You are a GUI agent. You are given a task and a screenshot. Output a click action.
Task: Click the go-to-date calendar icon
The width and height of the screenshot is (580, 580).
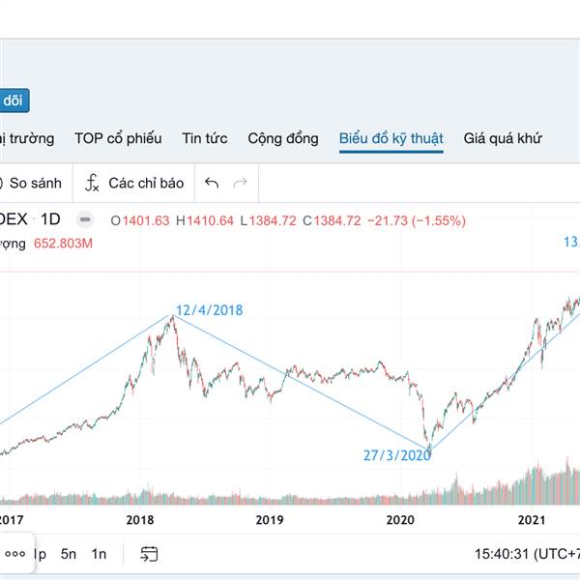[149, 554]
